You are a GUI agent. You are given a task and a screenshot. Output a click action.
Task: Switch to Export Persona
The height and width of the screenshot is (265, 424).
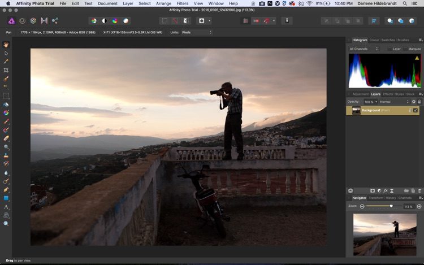[55, 21]
